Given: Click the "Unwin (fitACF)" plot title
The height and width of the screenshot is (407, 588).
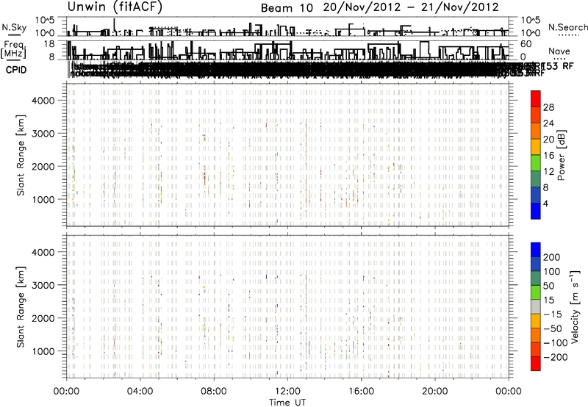Looking at the screenshot, I should click(x=115, y=7).
